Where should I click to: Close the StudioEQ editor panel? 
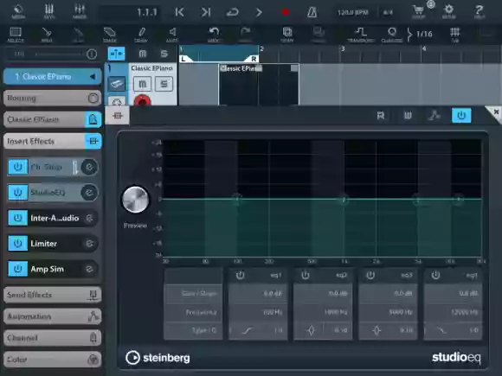(496, 112)
